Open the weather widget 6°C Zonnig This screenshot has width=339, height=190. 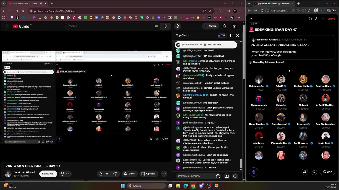[x=9, y=186]
